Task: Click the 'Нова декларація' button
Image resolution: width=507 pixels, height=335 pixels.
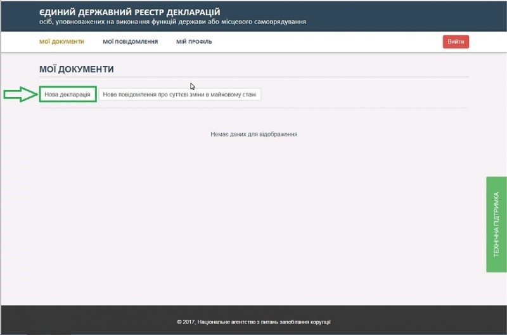Action: [x=67, y=95]
